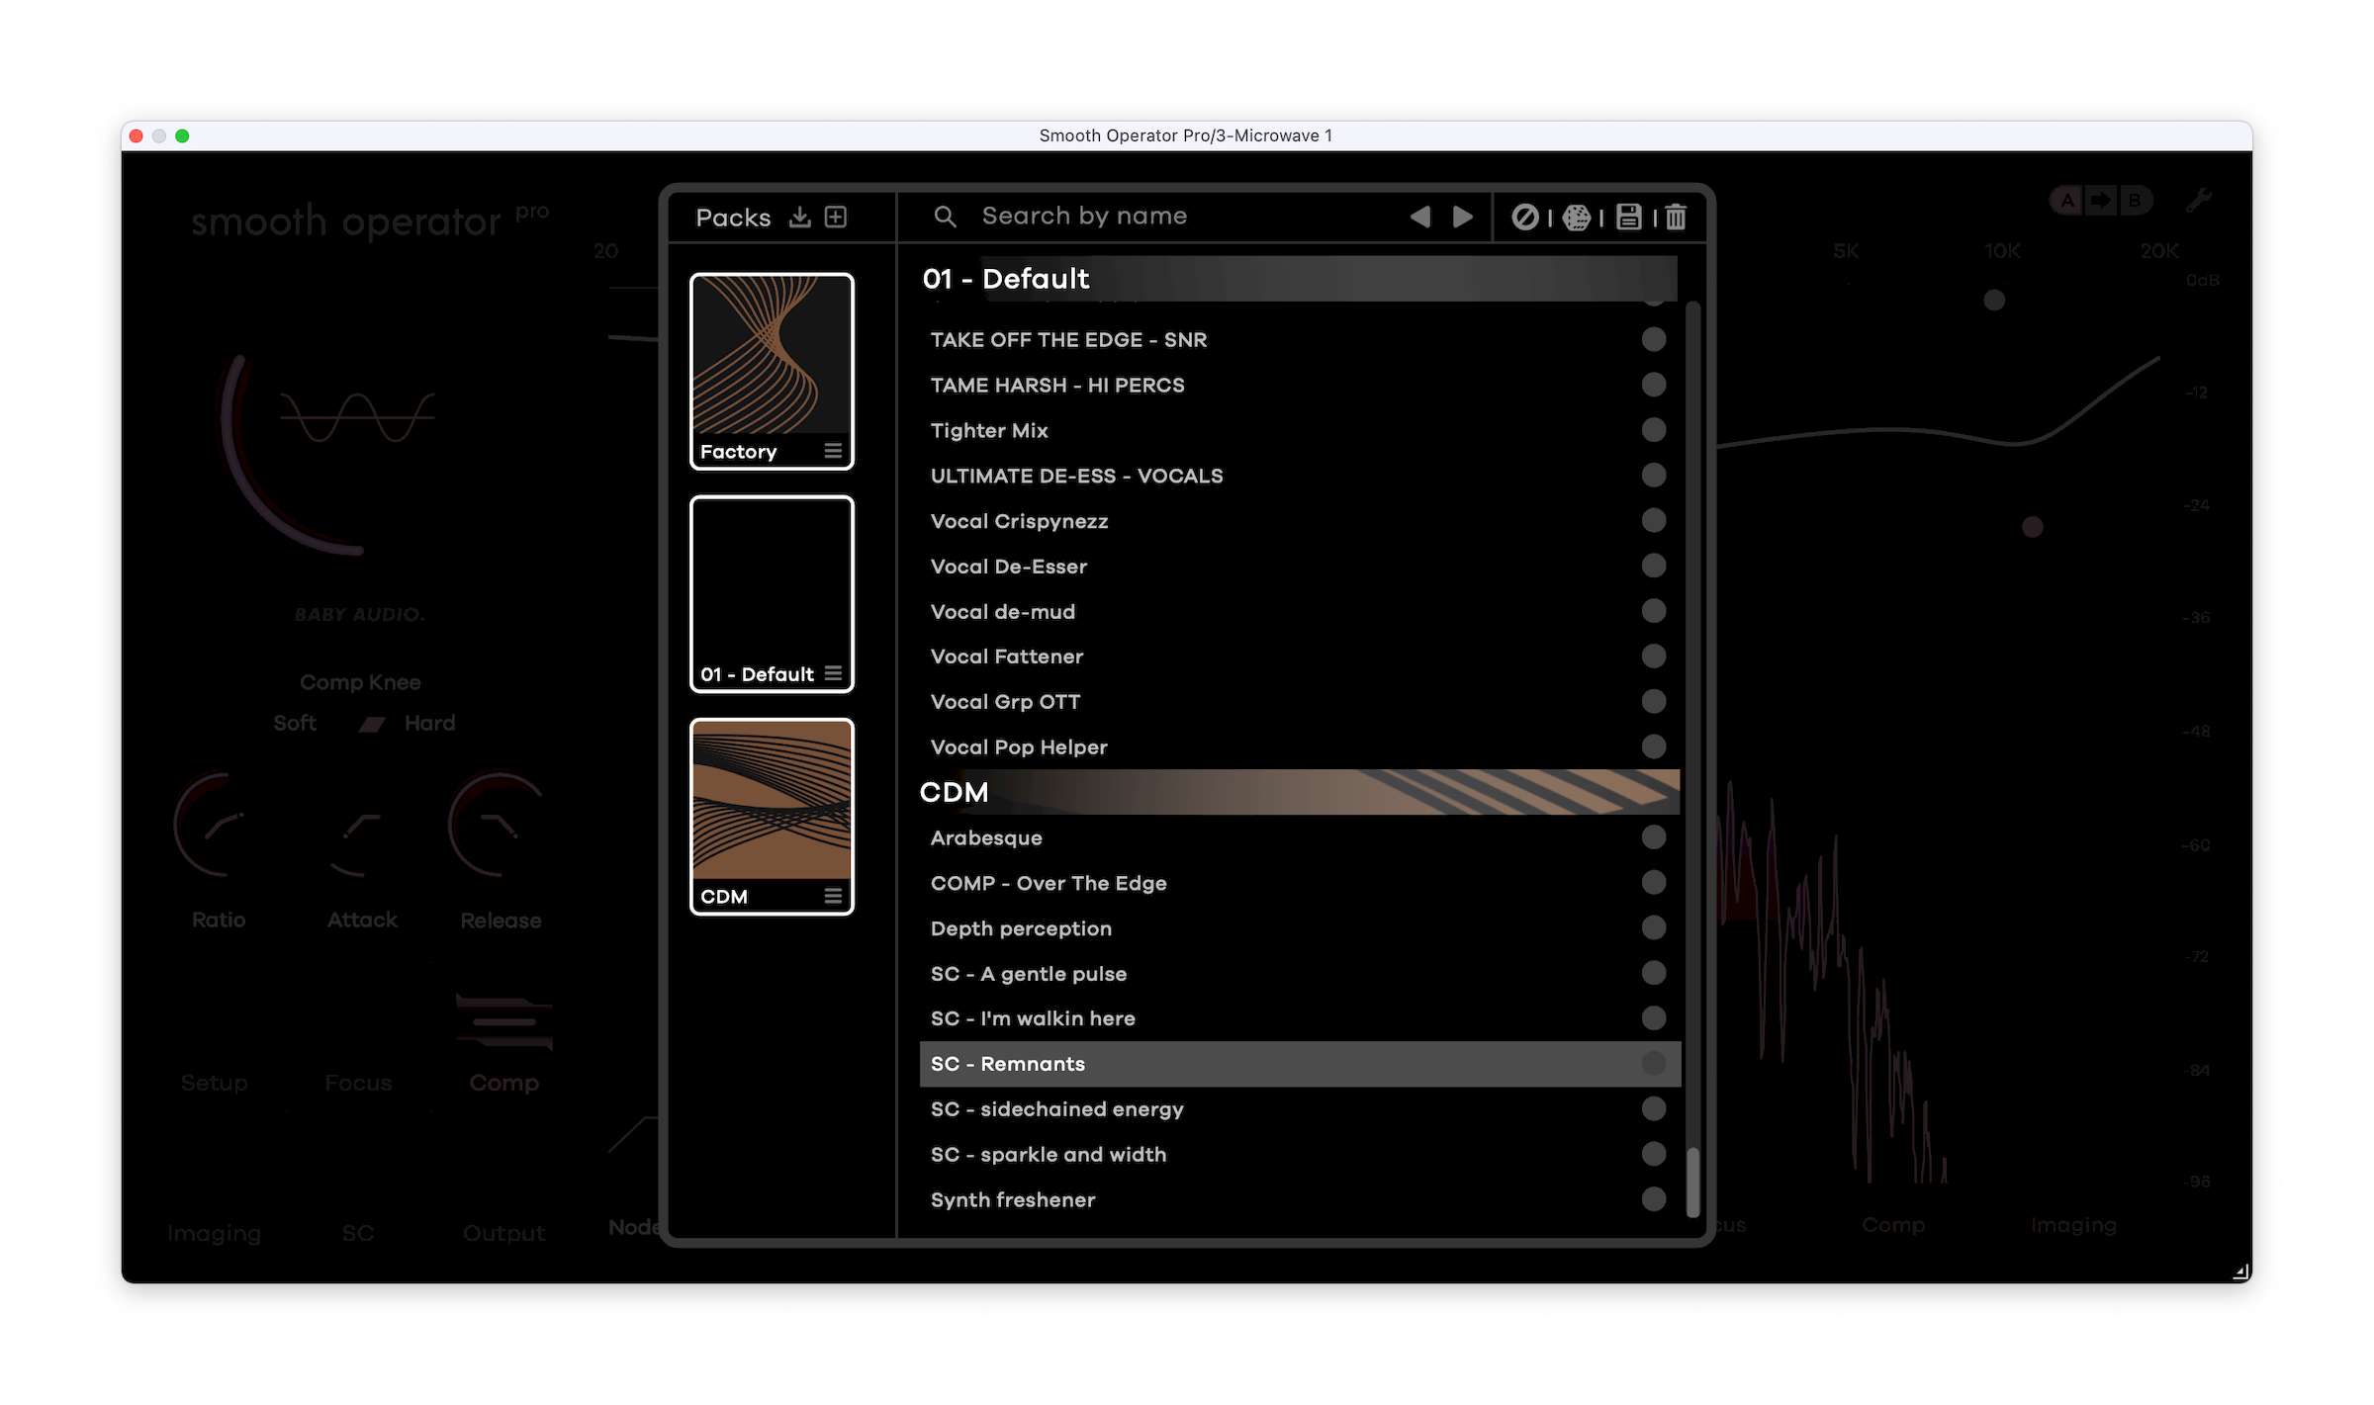The image size is (2374, 1405).
Task: Open the CDM pack hamburger menu
Action: point(833,896)
